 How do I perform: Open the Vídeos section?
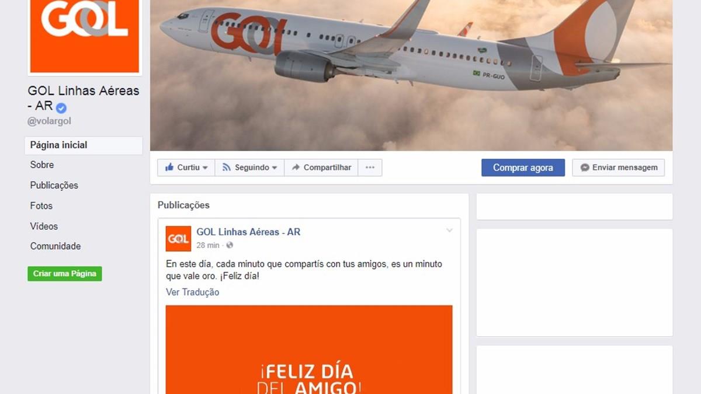44,226
